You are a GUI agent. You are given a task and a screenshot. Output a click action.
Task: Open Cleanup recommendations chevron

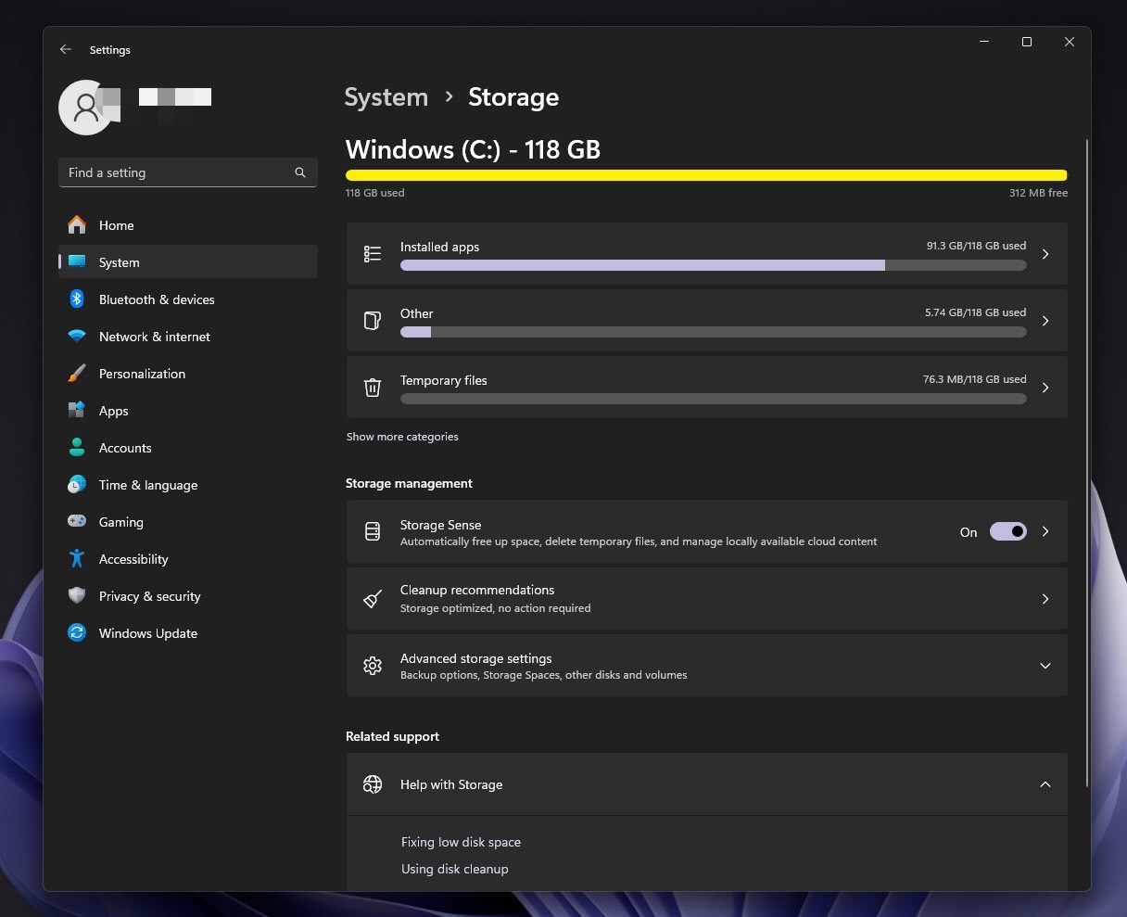click(1045, 599)
